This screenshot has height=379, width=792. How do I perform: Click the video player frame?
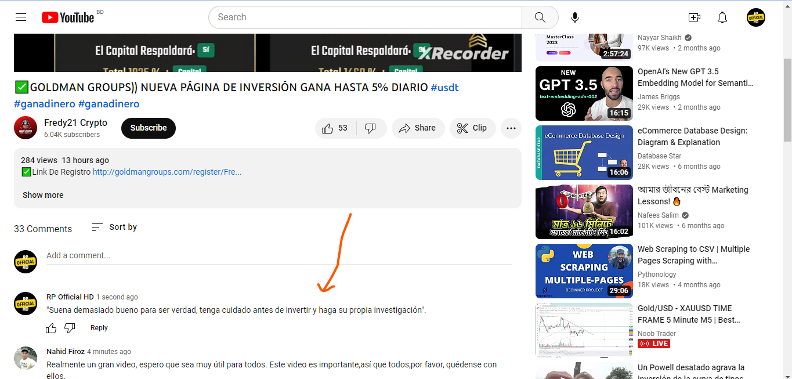(267, 53)
